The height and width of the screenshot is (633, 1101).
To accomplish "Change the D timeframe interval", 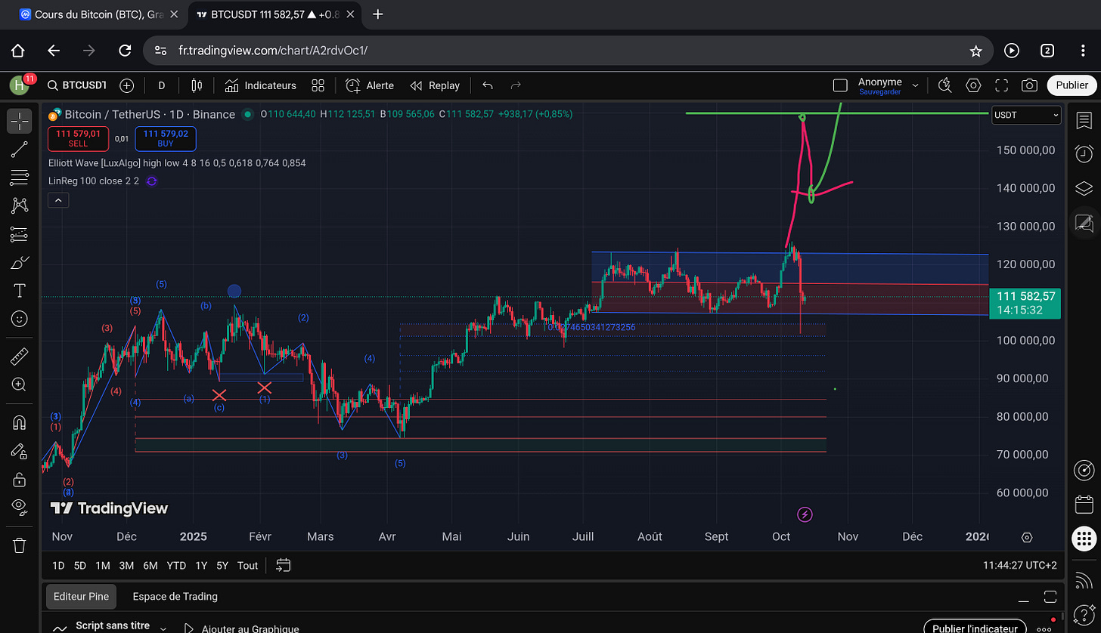I will (161, 85).
